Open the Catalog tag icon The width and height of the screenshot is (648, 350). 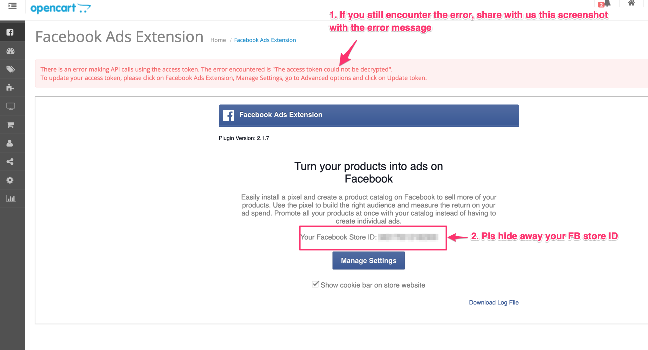point(10,69)
